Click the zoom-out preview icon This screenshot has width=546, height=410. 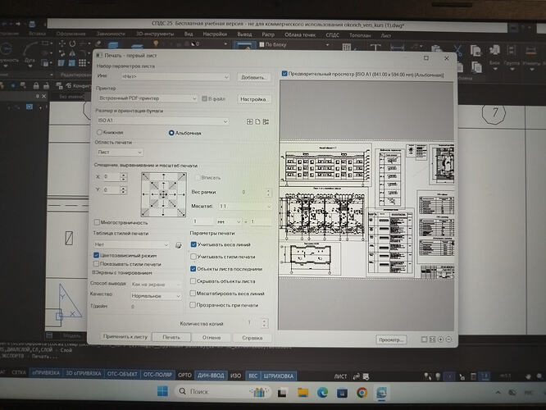point(448,339)
